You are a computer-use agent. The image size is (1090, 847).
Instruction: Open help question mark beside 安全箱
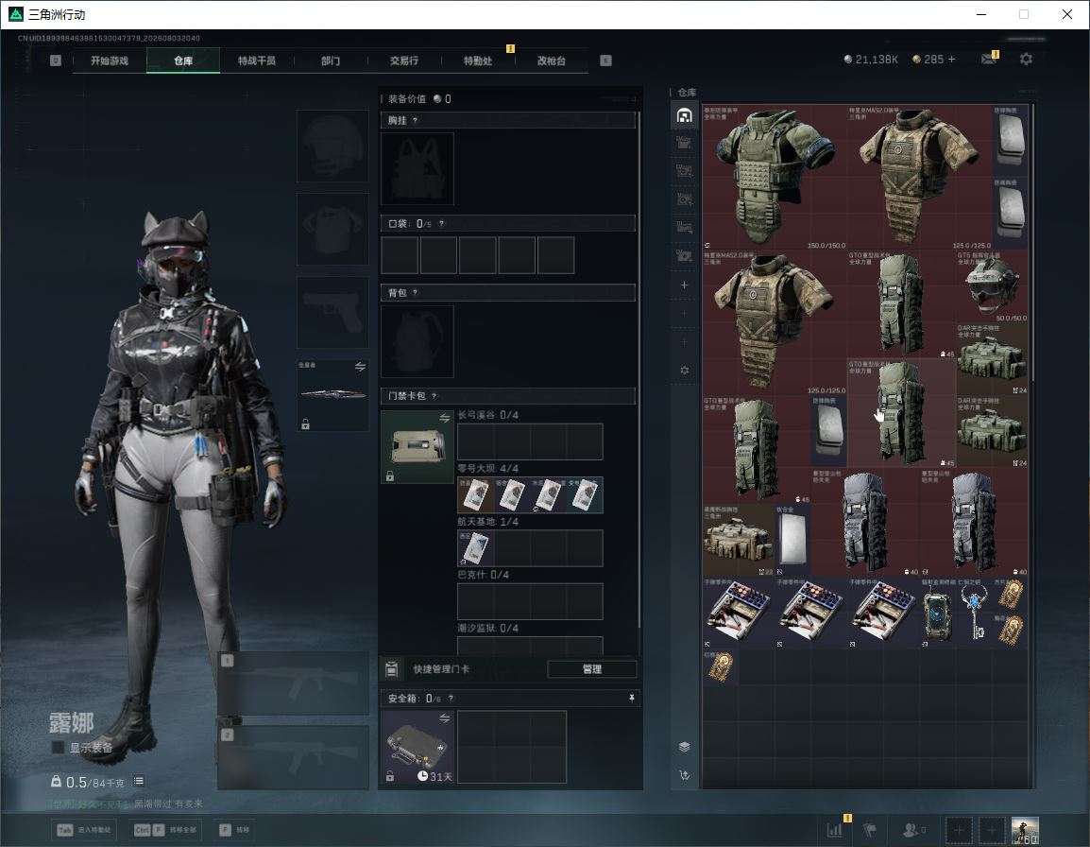pos(451,698)
